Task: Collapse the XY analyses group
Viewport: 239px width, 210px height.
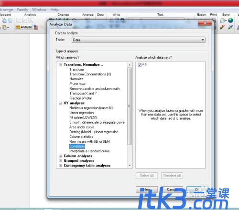Action: [x=60, y=103]
